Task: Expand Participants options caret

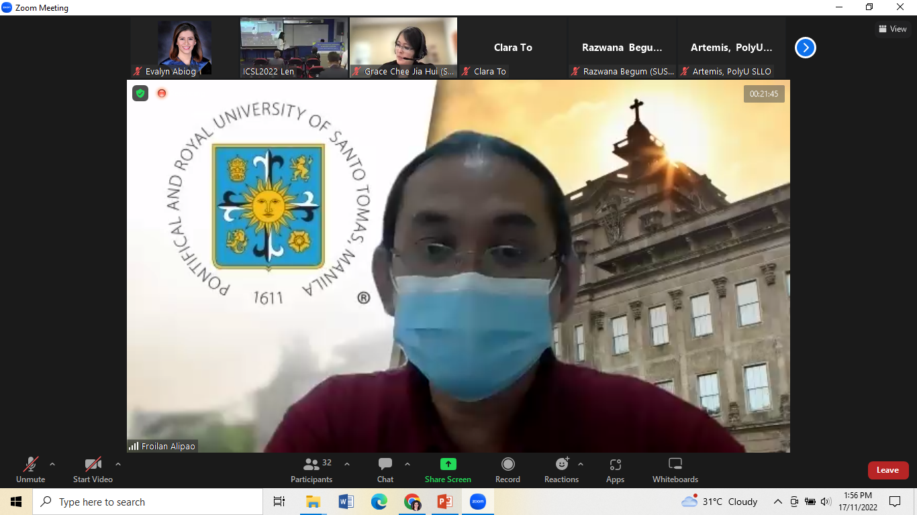Action: [x=347, y=464]
